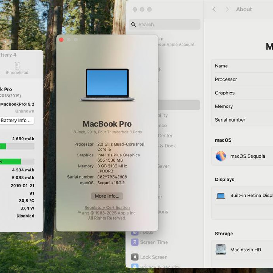Click the iPhone/iPad device icon

(x=17, y=66)
